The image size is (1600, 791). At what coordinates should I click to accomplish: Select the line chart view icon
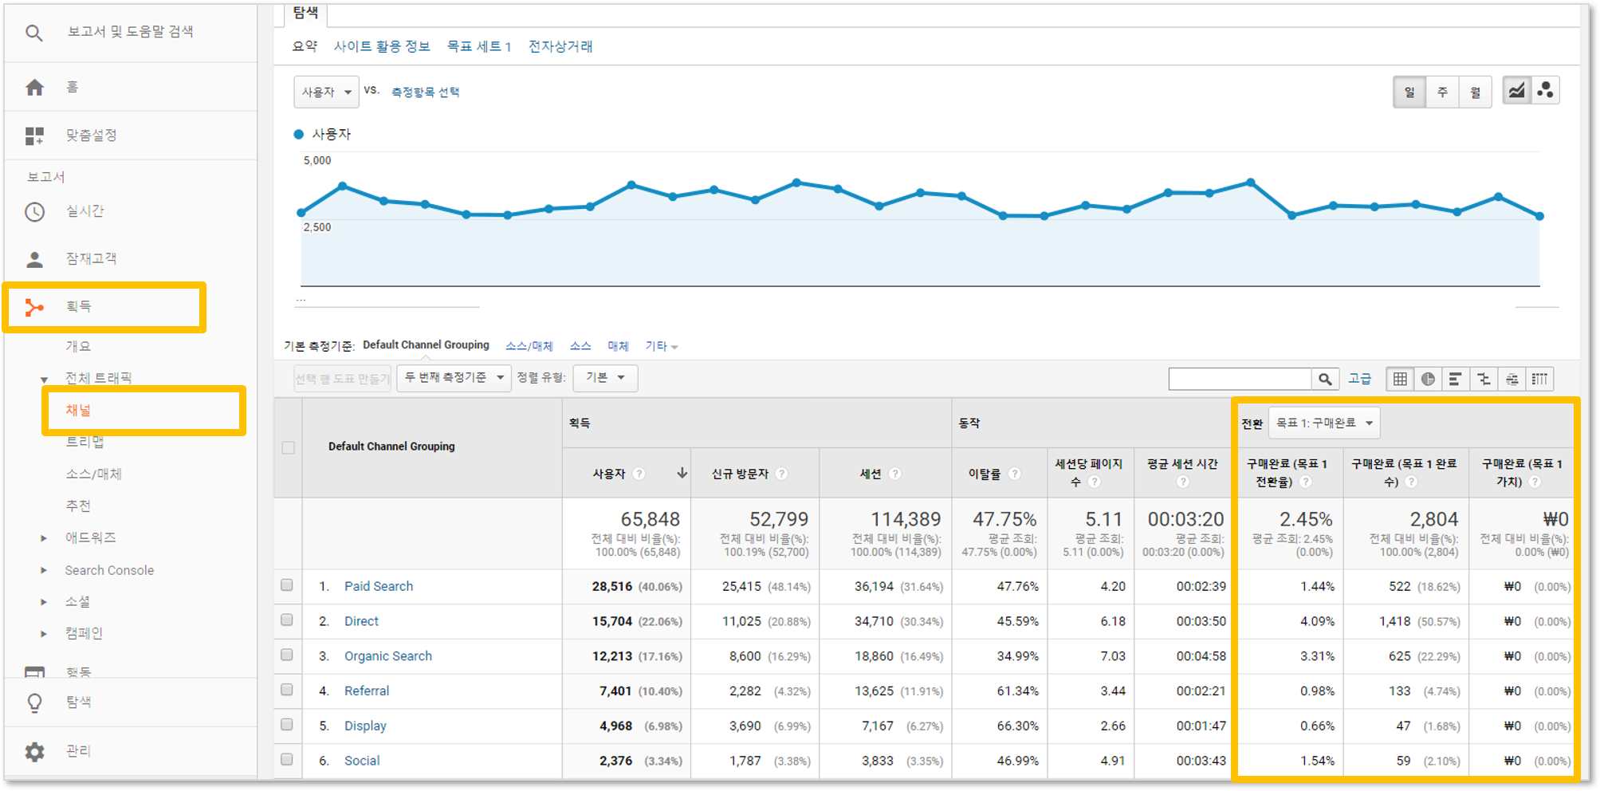pos(1515,90)
